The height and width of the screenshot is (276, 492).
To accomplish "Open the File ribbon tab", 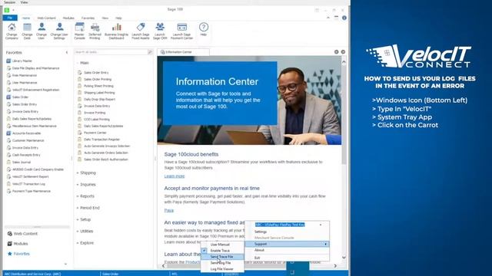I will [x=10, y=18].
